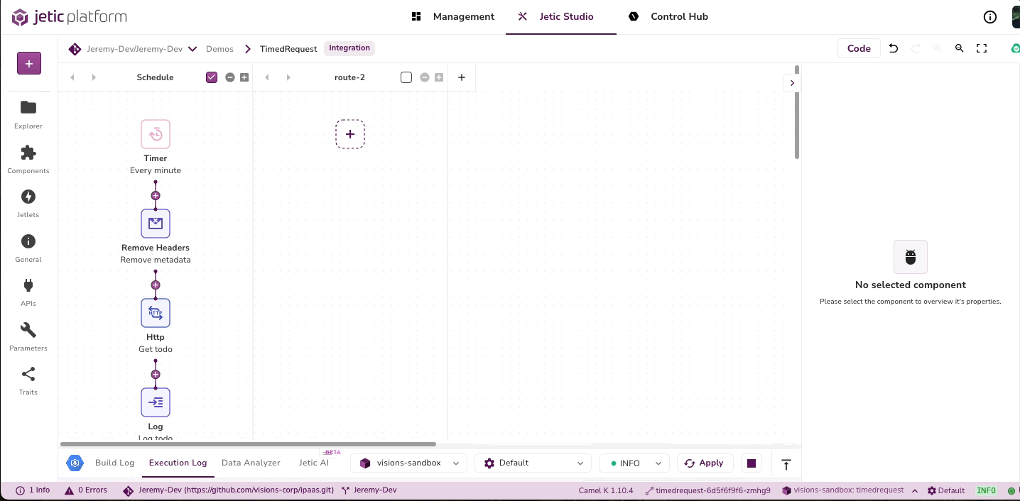The height and width of the screenshot is (501, 1020).
Task: Click the Default settings status entry
Action: point(946,490)
